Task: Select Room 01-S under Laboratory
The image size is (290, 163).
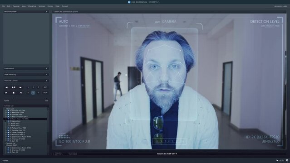Action: [15, 124]
